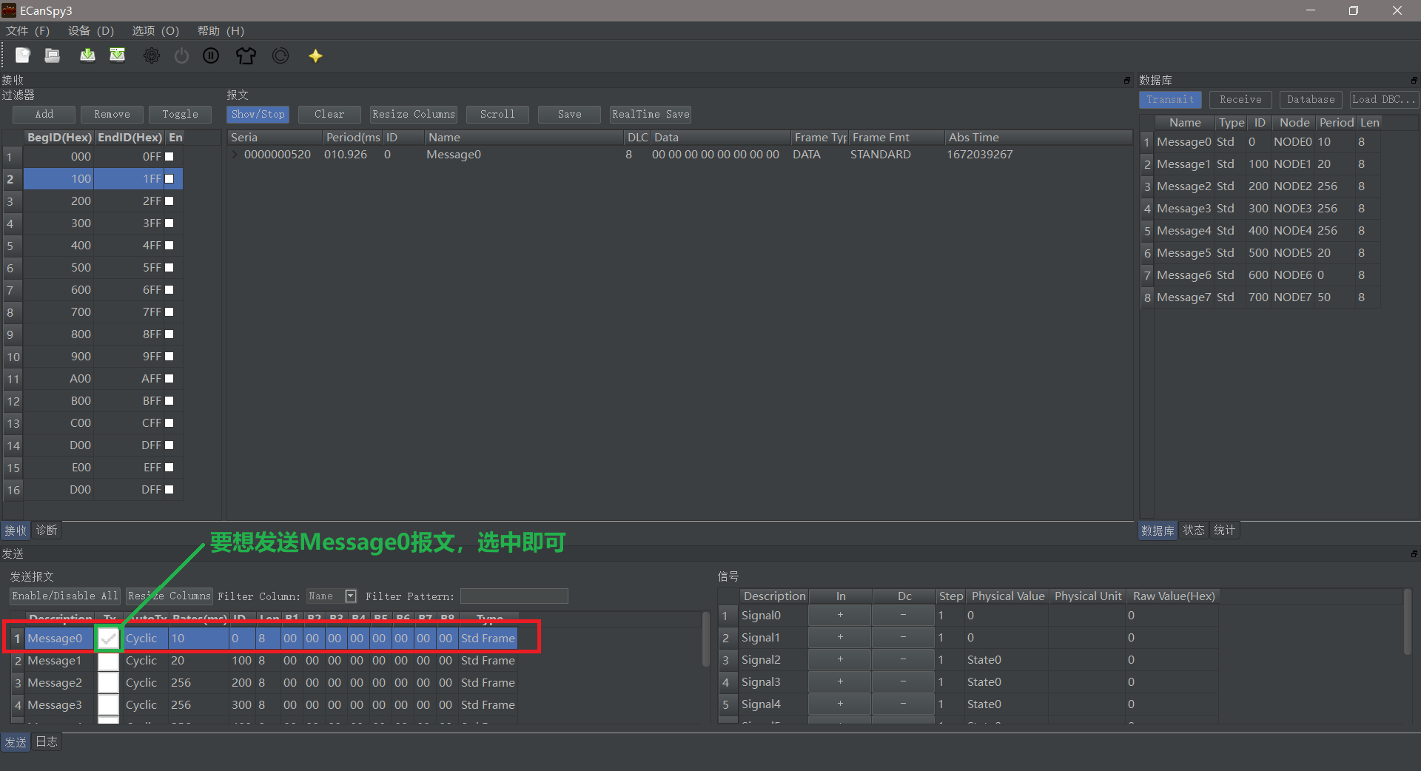Viewport: 1421px width, 771px height.
Task: Check the Tx checkbox for Message2
Action: coord(109,682)
